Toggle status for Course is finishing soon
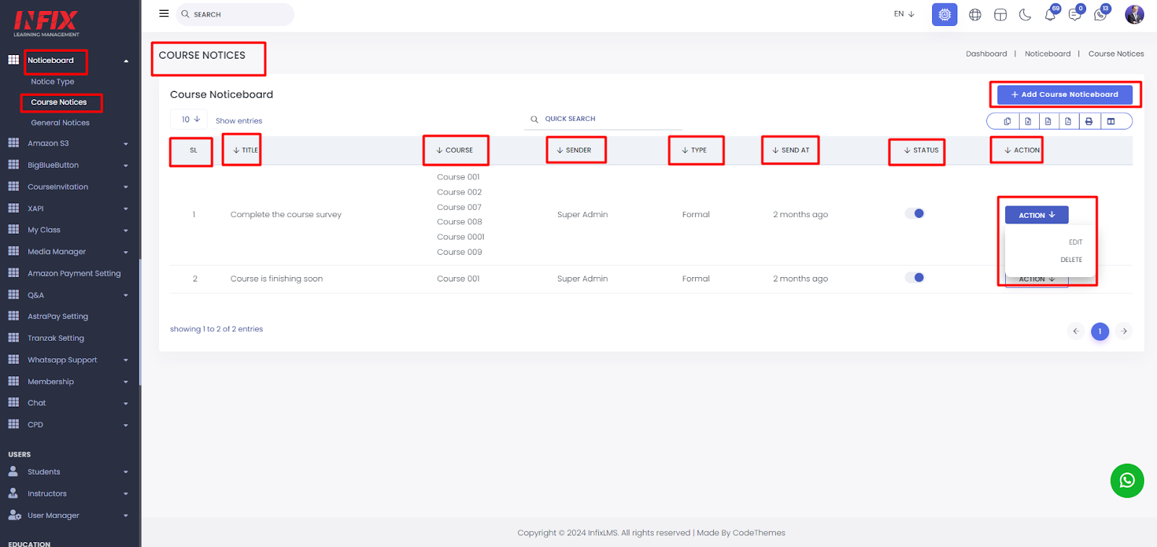Screen dimensions: 1157x547 915,278
